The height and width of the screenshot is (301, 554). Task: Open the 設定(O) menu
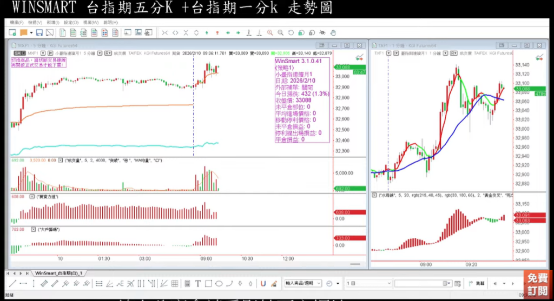click(71, 23)
